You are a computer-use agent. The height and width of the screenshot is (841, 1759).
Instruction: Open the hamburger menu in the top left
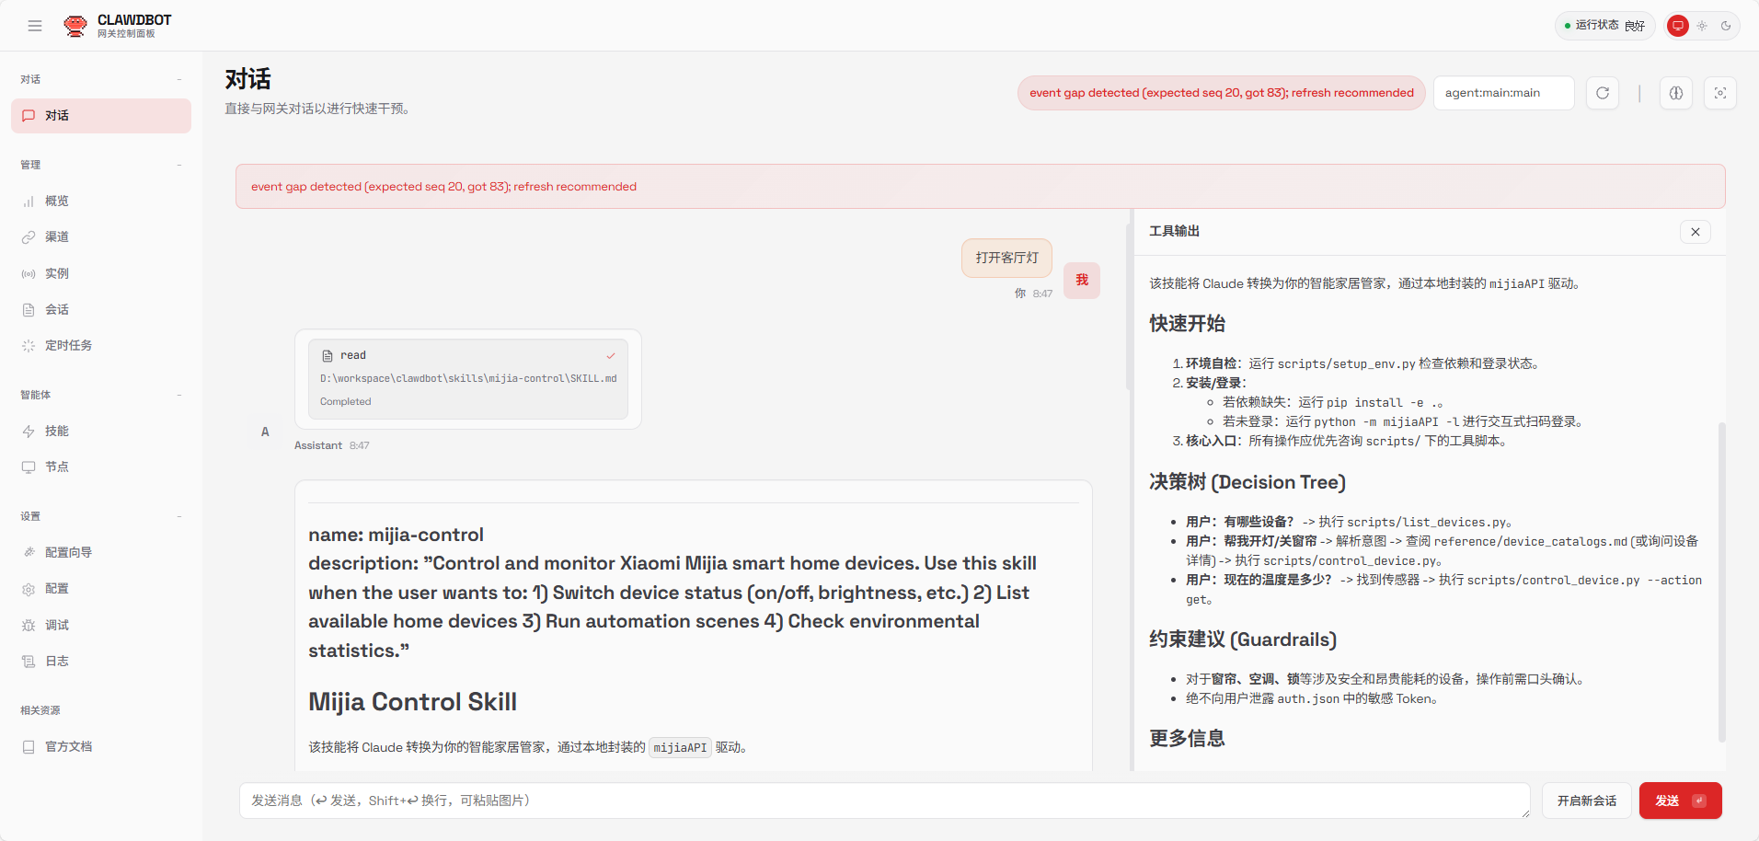click(x=35, y=26)
